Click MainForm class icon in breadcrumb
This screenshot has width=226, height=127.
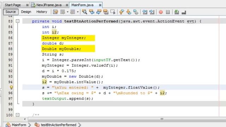click(x=8, y=125)
